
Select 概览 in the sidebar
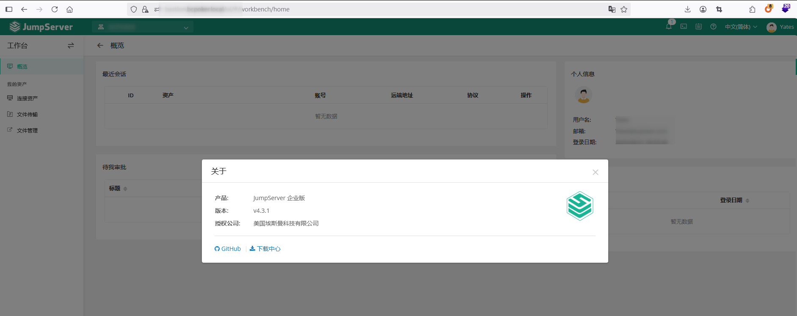click(x=22, y=66)
